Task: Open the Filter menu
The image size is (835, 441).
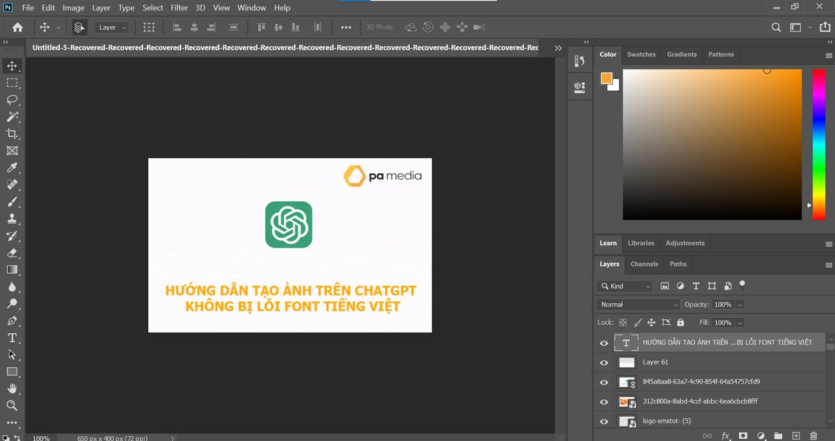Action: pyautogui.click(x=179, y=8)
